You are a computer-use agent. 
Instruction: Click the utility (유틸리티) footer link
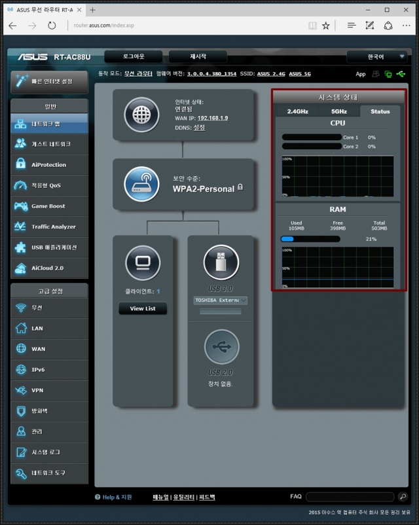(x=184, y=498)
